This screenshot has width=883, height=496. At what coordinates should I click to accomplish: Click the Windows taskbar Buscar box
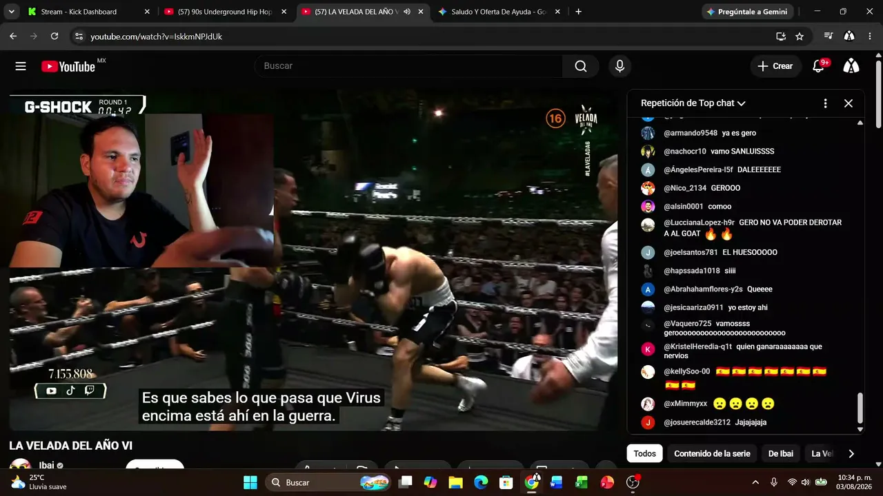coord(328,482)
